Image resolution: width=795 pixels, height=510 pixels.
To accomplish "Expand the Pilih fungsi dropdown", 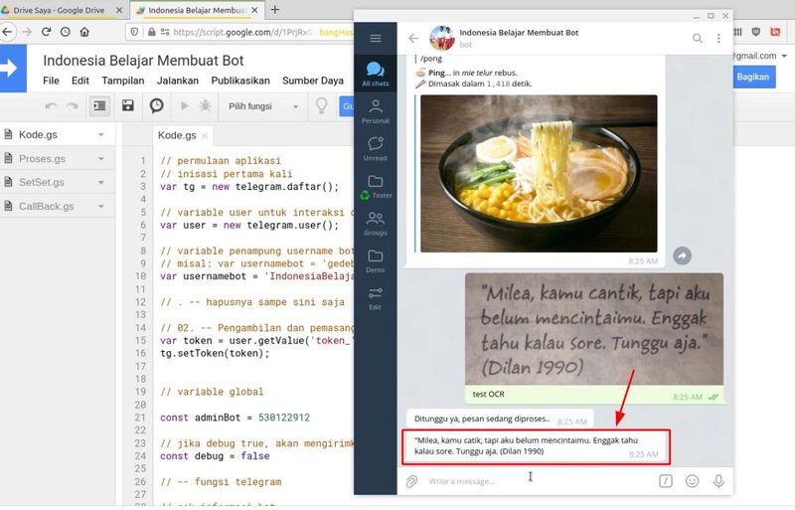I will coord(263,105).
